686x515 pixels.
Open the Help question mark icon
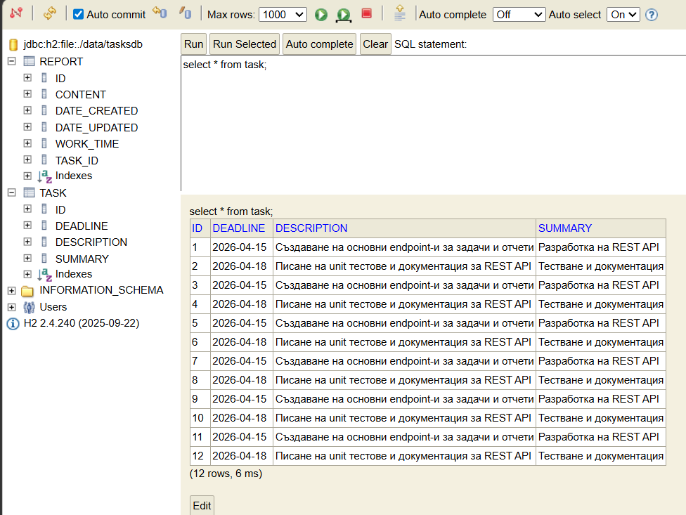click(x=652, y=15)
